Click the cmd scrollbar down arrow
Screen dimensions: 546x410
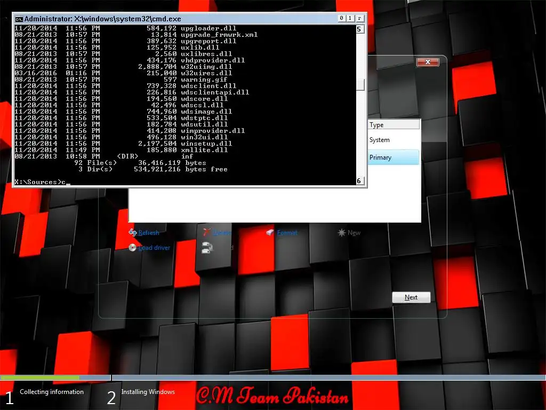coord(360,180)
